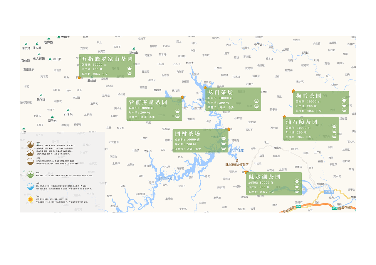
Task: Click the green peak marker at 栗子坳
Action: (x=52, y=117)
